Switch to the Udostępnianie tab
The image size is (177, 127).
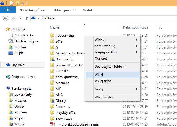pyautogui.click(x=64, y=10)
